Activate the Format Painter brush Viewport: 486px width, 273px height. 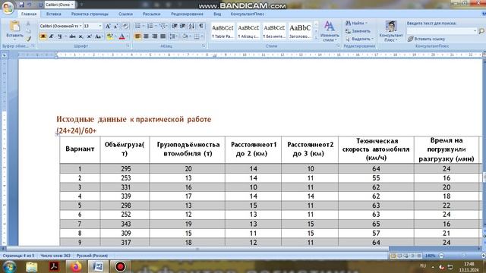(29, 39)
